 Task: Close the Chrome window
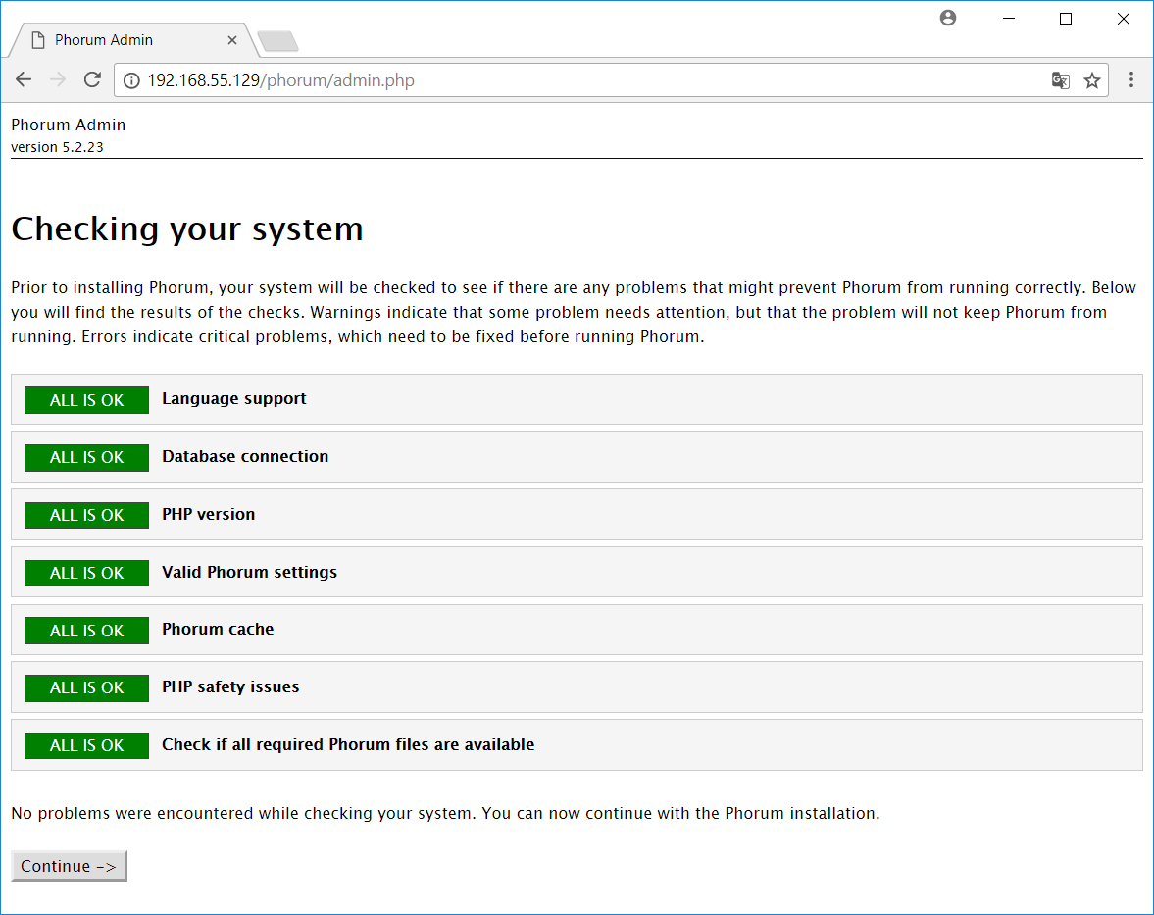click(1123, 19)
